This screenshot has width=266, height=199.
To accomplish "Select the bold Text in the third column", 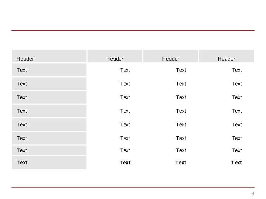I will pyautogui.click(x=181, y=163).
